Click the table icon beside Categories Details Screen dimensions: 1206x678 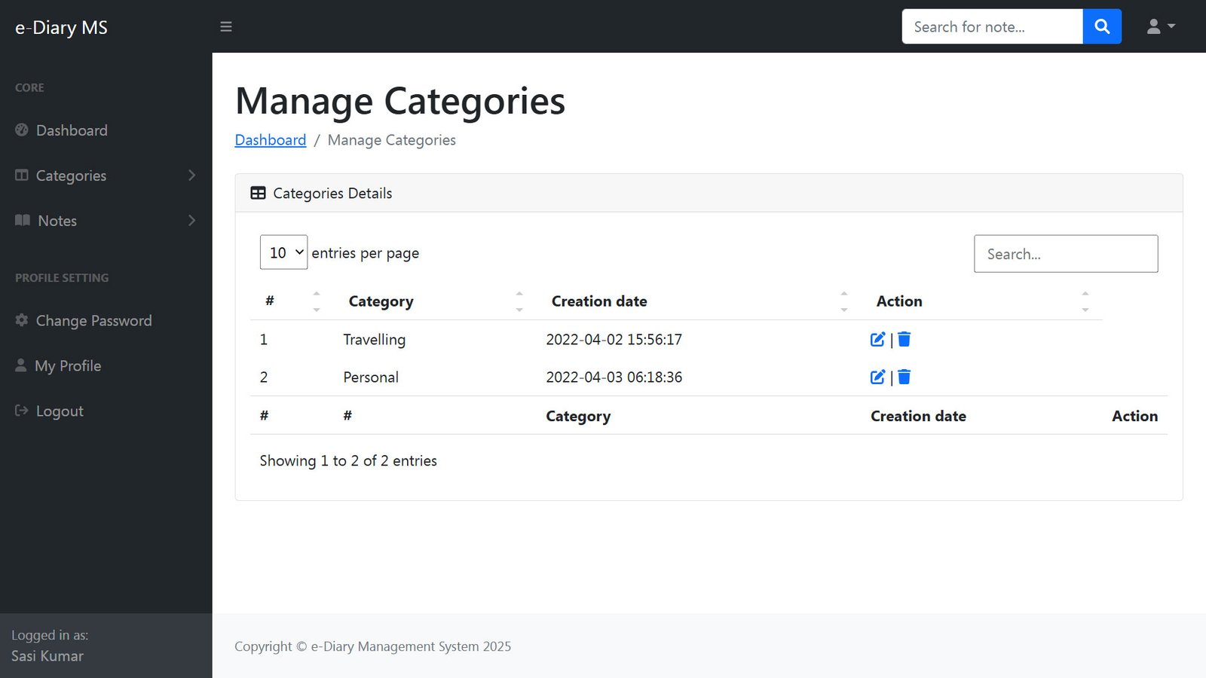(x=258, y=193)
